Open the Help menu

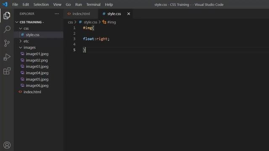(x=109, y=5)
